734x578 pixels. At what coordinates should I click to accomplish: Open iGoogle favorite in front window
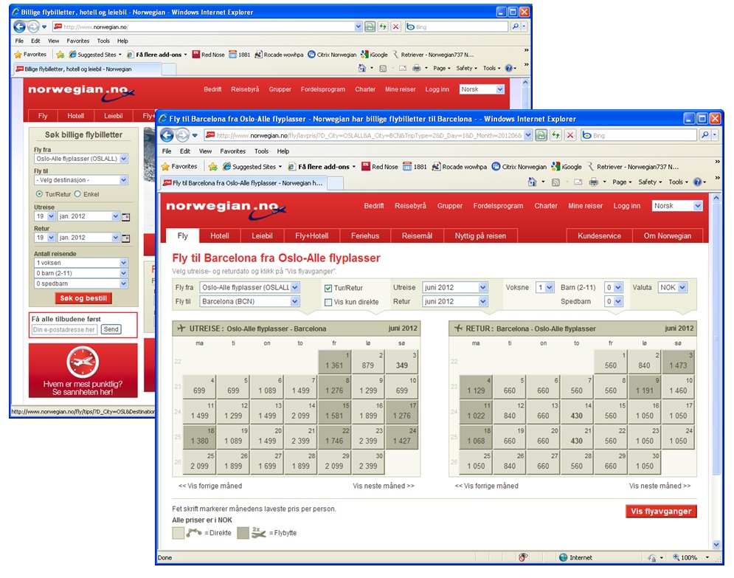pyautogui.click(x=567, y=166)
